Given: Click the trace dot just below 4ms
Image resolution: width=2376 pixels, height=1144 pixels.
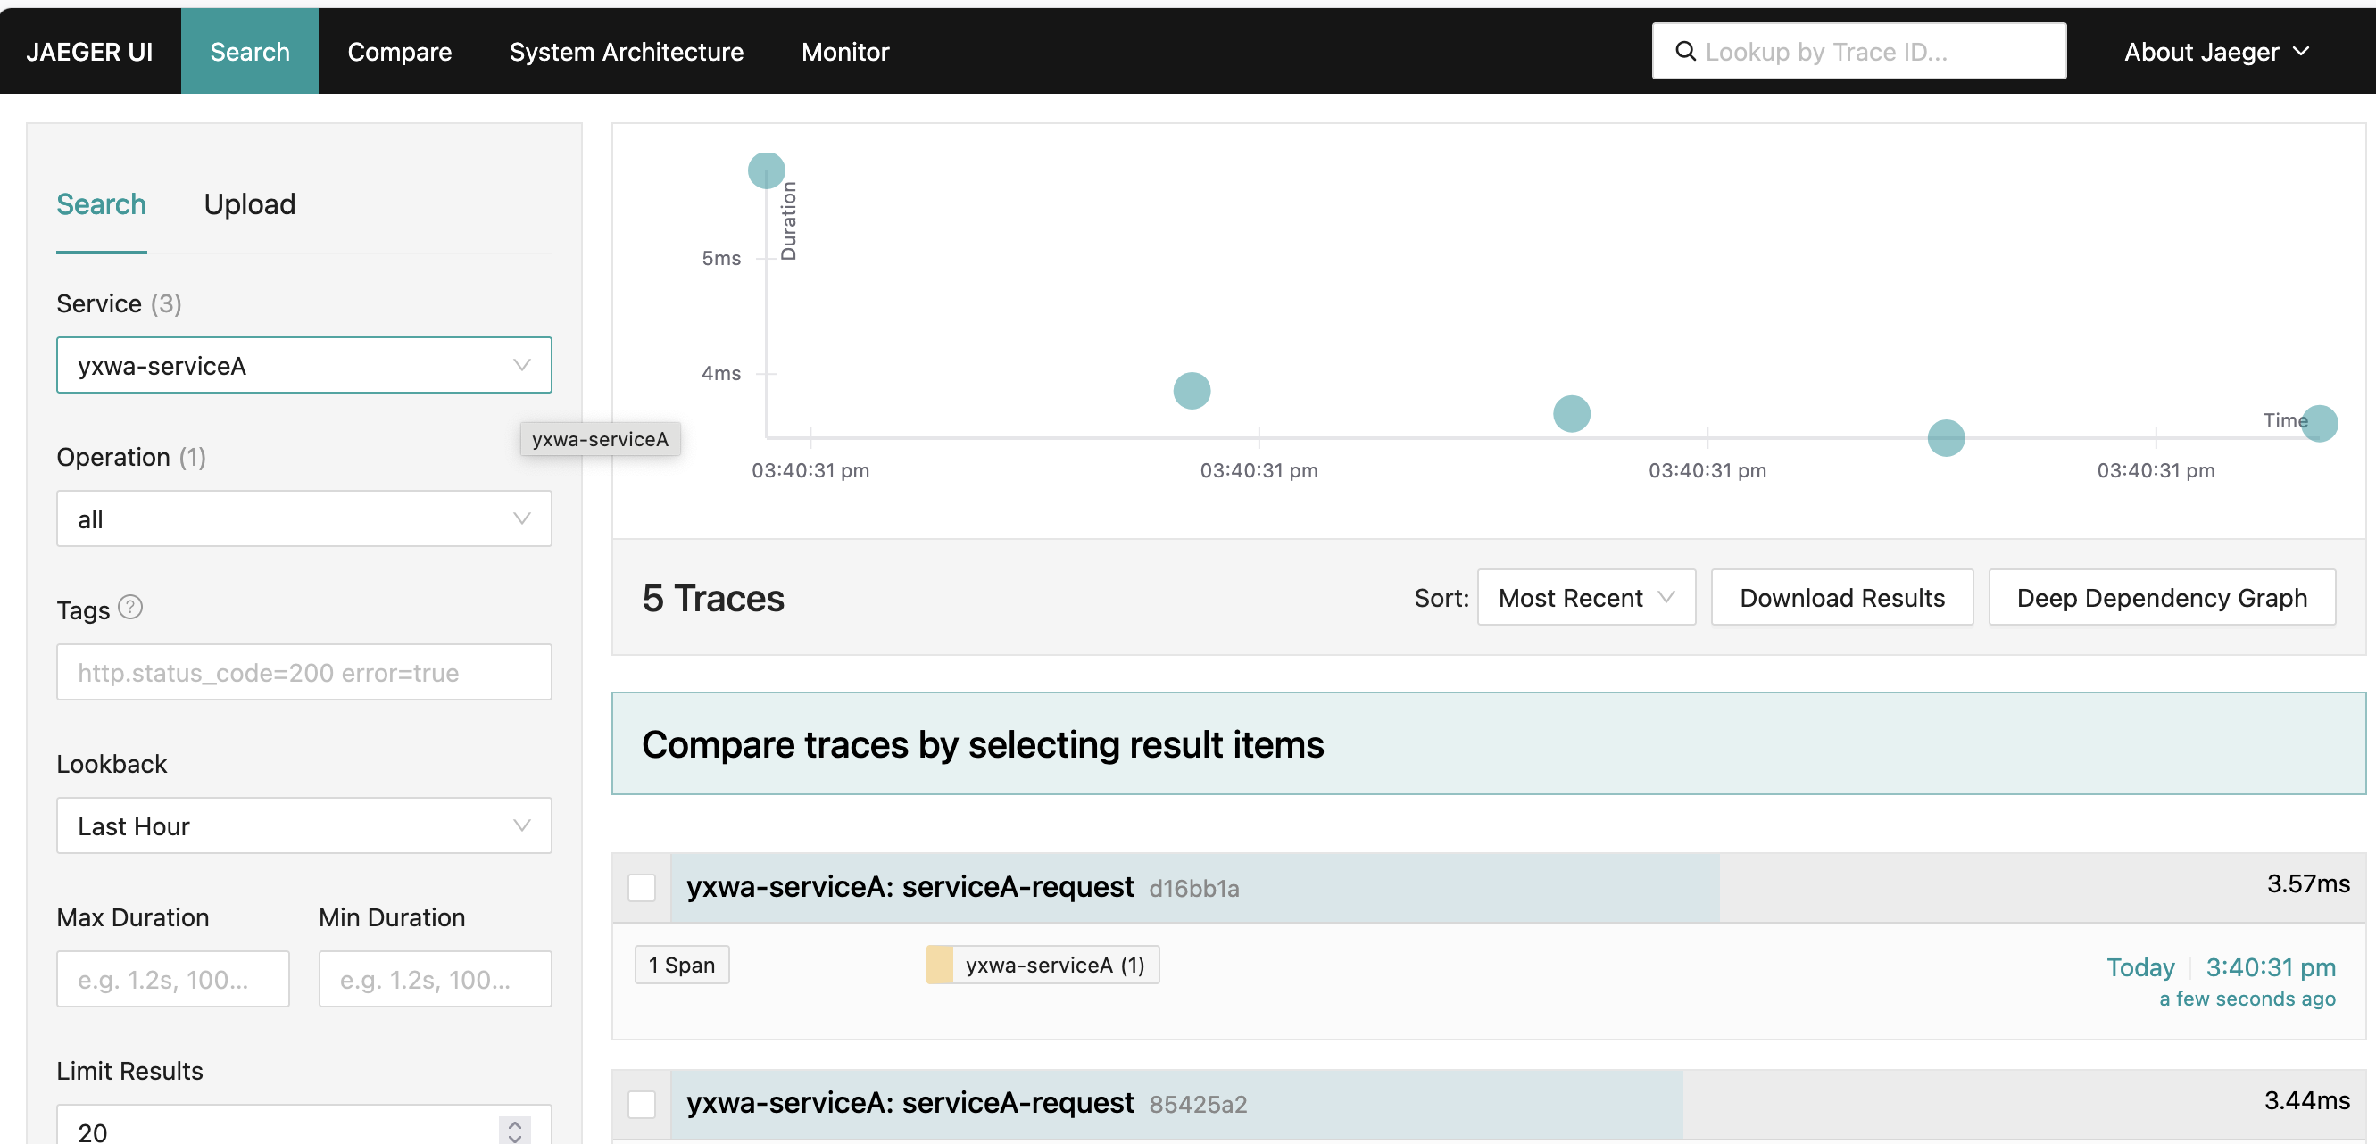Looking at the screenshot, I should [x=1191, y=391].
